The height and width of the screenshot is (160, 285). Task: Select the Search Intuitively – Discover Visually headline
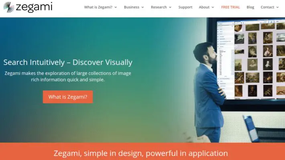tap(68, 62)
